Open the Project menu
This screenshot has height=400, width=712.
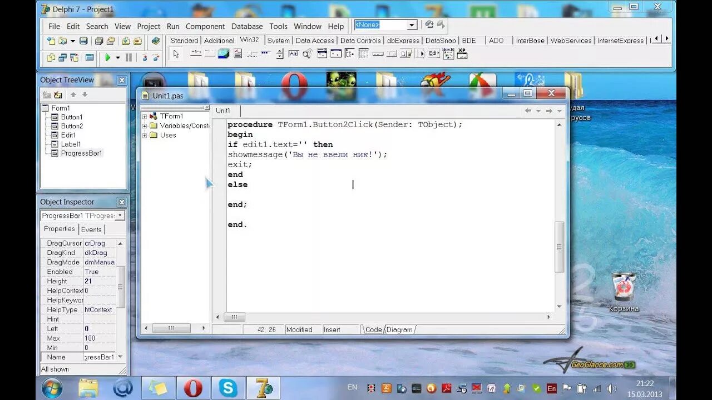click(x=149, y=26)
